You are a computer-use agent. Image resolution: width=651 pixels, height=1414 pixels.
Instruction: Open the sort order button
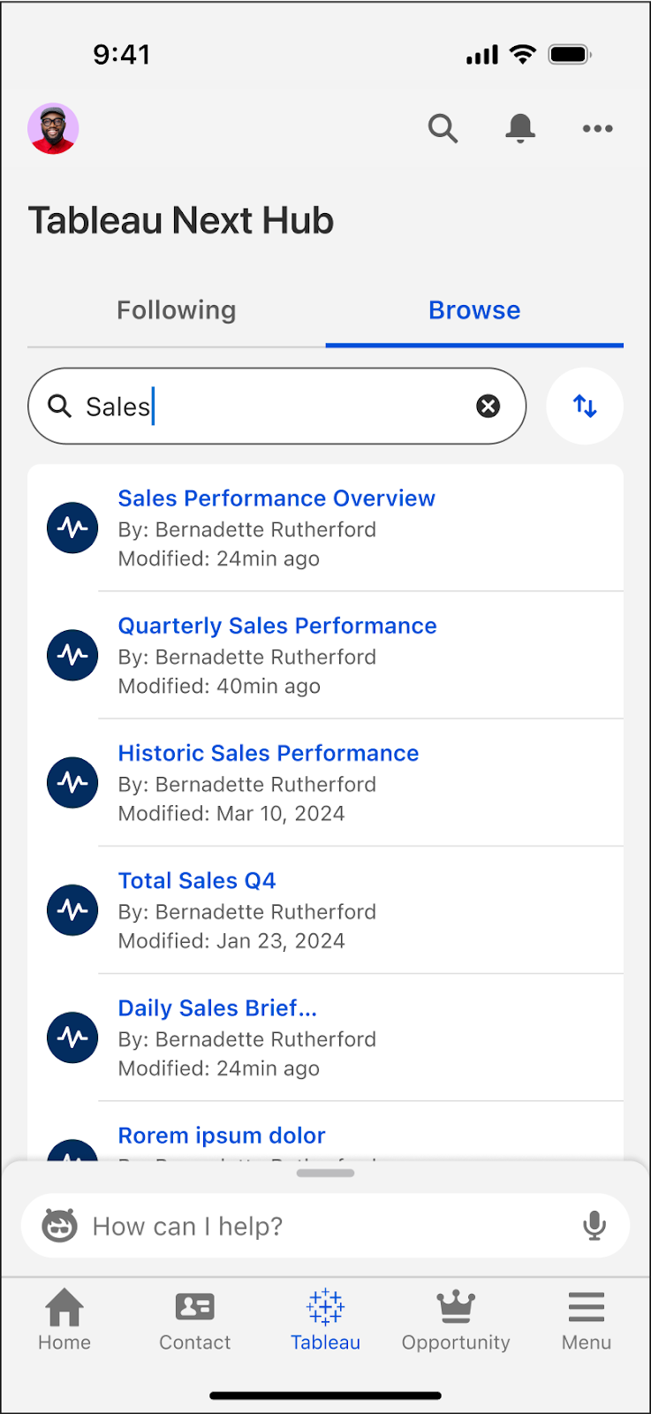click(585, 407)
